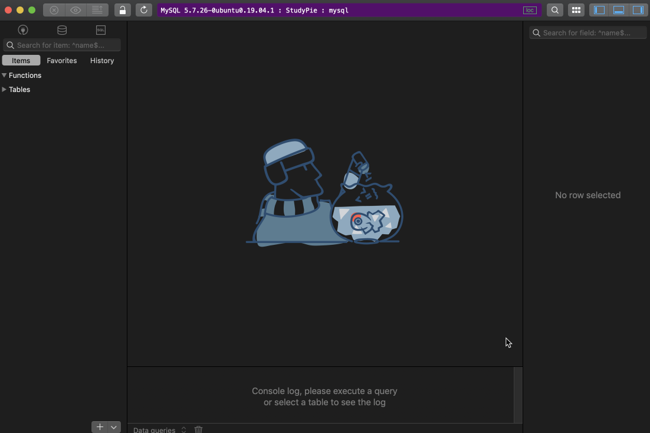Viewport: 650px width, 433px height.
Task: Expand the Tables tree section
Action: click(4, 89)
